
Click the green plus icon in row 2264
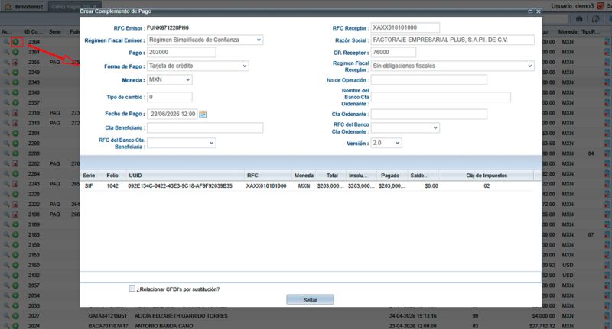[x=15, y=173]
